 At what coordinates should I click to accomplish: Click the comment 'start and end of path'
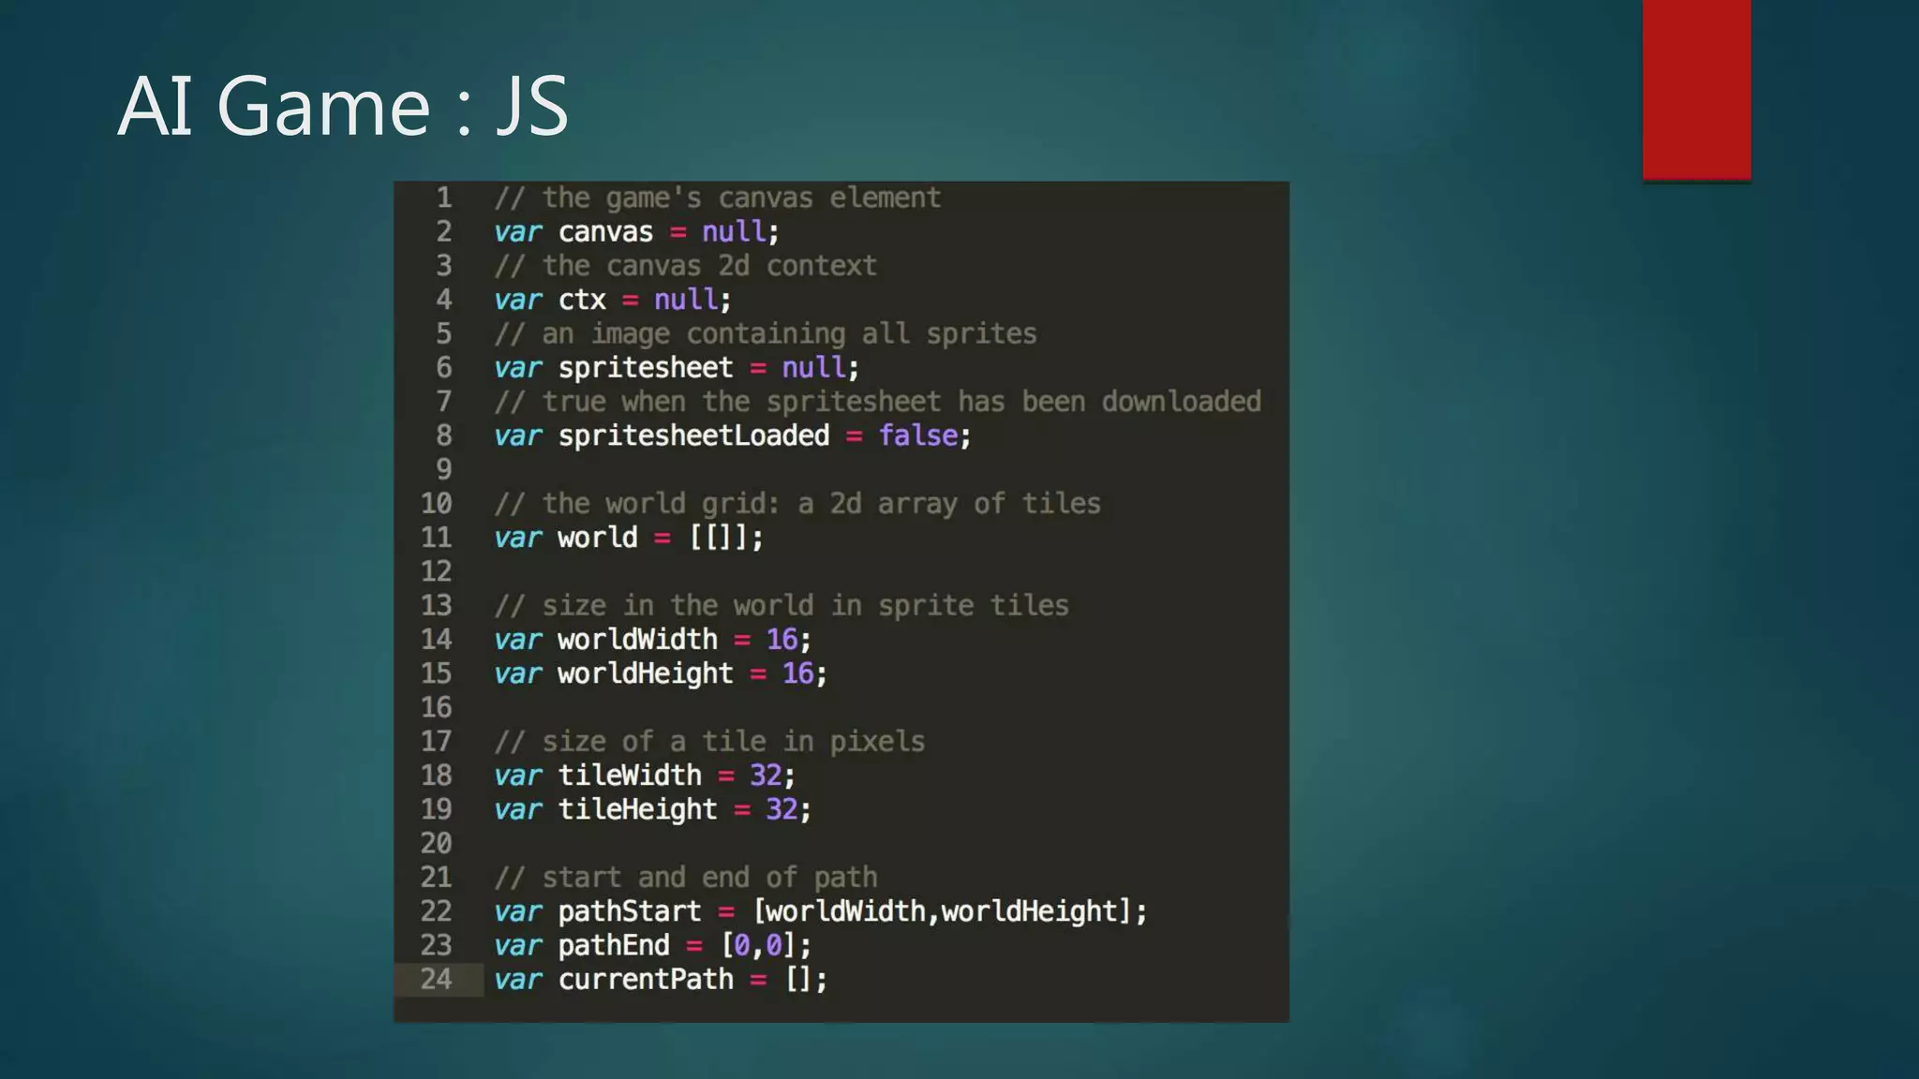(686, 878)
